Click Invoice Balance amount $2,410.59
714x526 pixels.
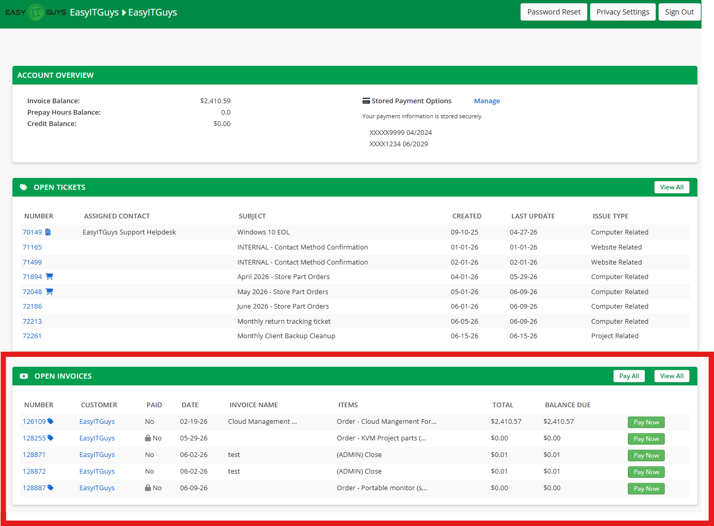[215, 101]
